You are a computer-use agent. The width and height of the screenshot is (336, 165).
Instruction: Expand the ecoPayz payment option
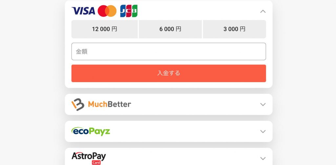pyautogui.click(x=263, y=131)
